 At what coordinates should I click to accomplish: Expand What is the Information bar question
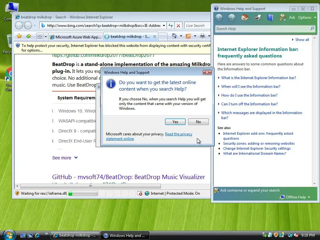pos(258,78)
